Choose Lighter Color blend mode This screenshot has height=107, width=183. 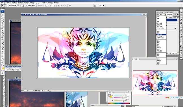pyautogui.click(x=160, y=38)
